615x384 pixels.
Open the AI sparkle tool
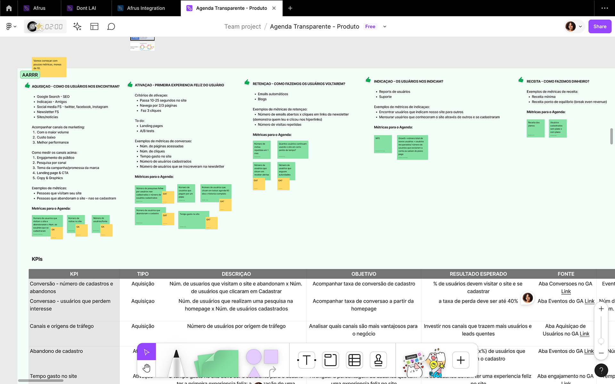(x=77, y=27)
